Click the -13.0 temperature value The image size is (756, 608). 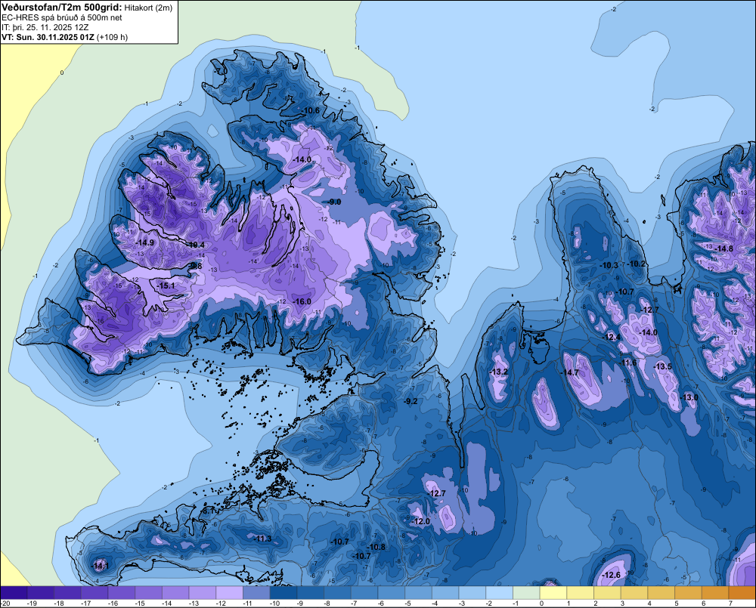coord(689,397)
